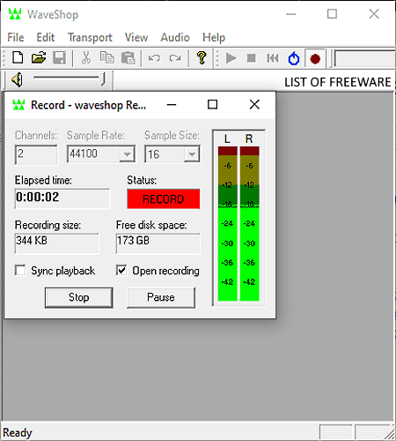The image size is (396, 441).
Task: Click the Save floppy disk icon
Action: 59,57
